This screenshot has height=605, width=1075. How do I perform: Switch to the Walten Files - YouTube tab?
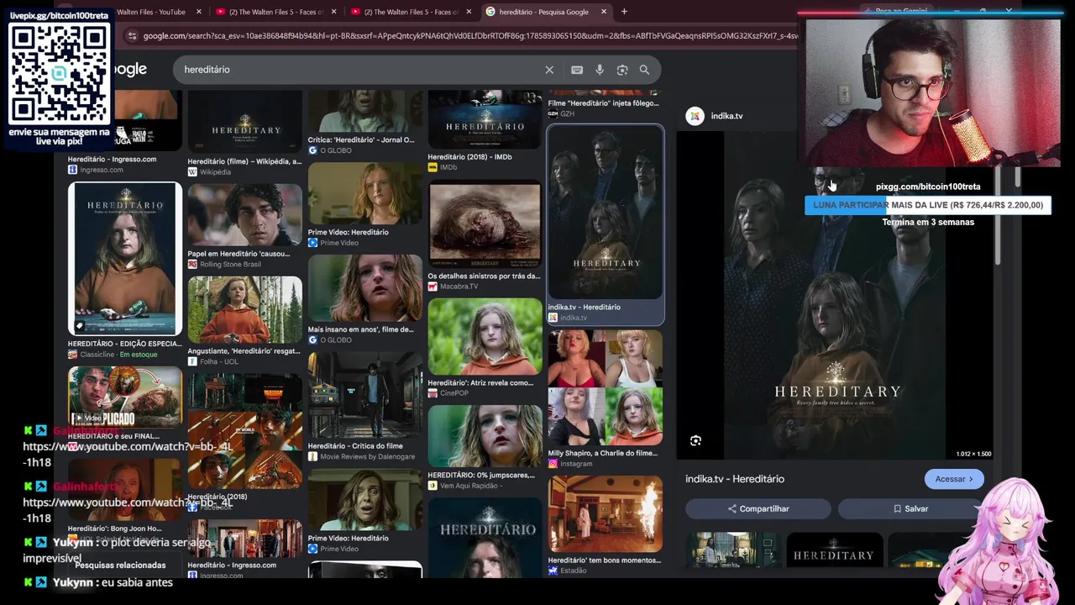151,12
